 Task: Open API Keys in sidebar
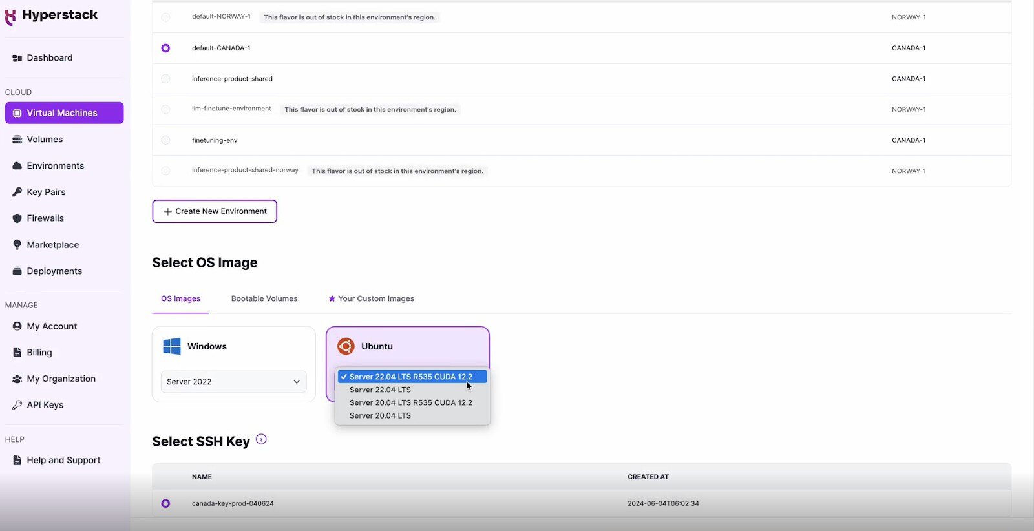(x=45, y=405)
